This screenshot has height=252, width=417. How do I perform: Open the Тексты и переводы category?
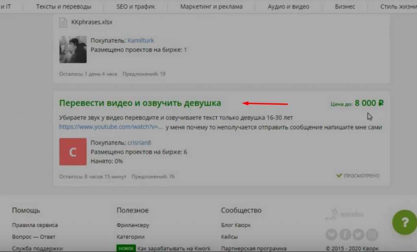point(64,7)
